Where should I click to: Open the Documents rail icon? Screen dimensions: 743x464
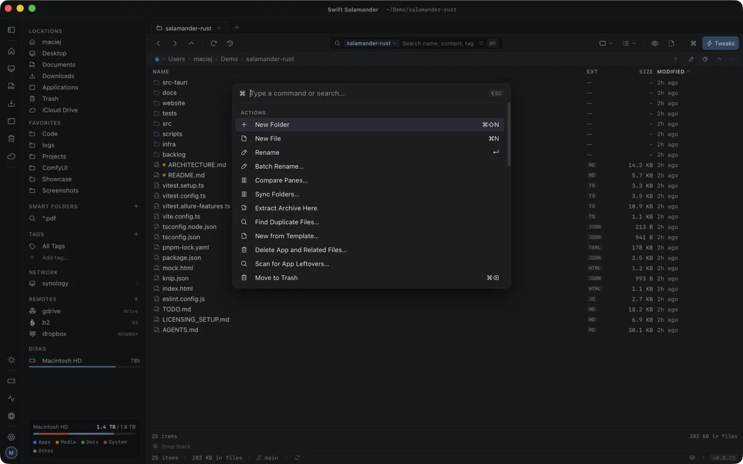[x=11, y=86]
